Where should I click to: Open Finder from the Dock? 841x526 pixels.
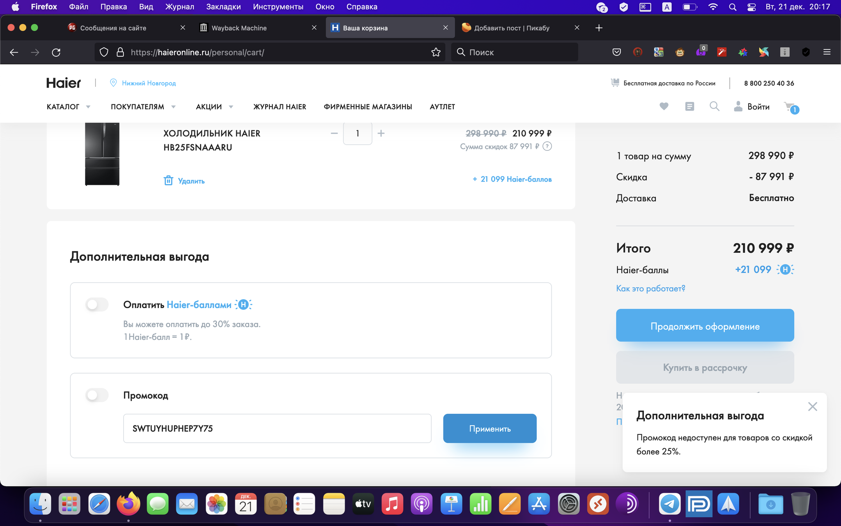[x=40, y=503]
